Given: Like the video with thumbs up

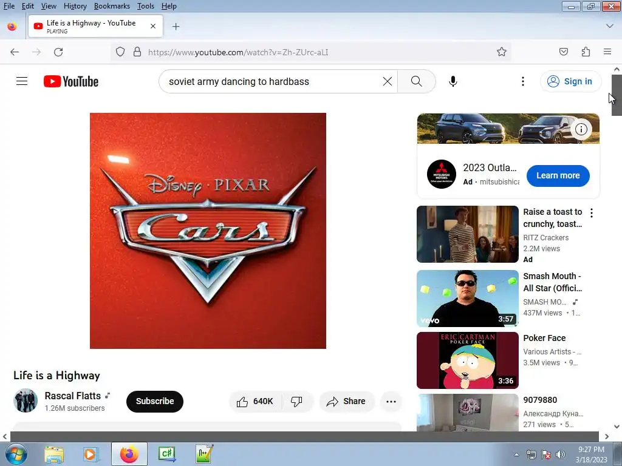Looking at the screenshot, I should 256,402.
